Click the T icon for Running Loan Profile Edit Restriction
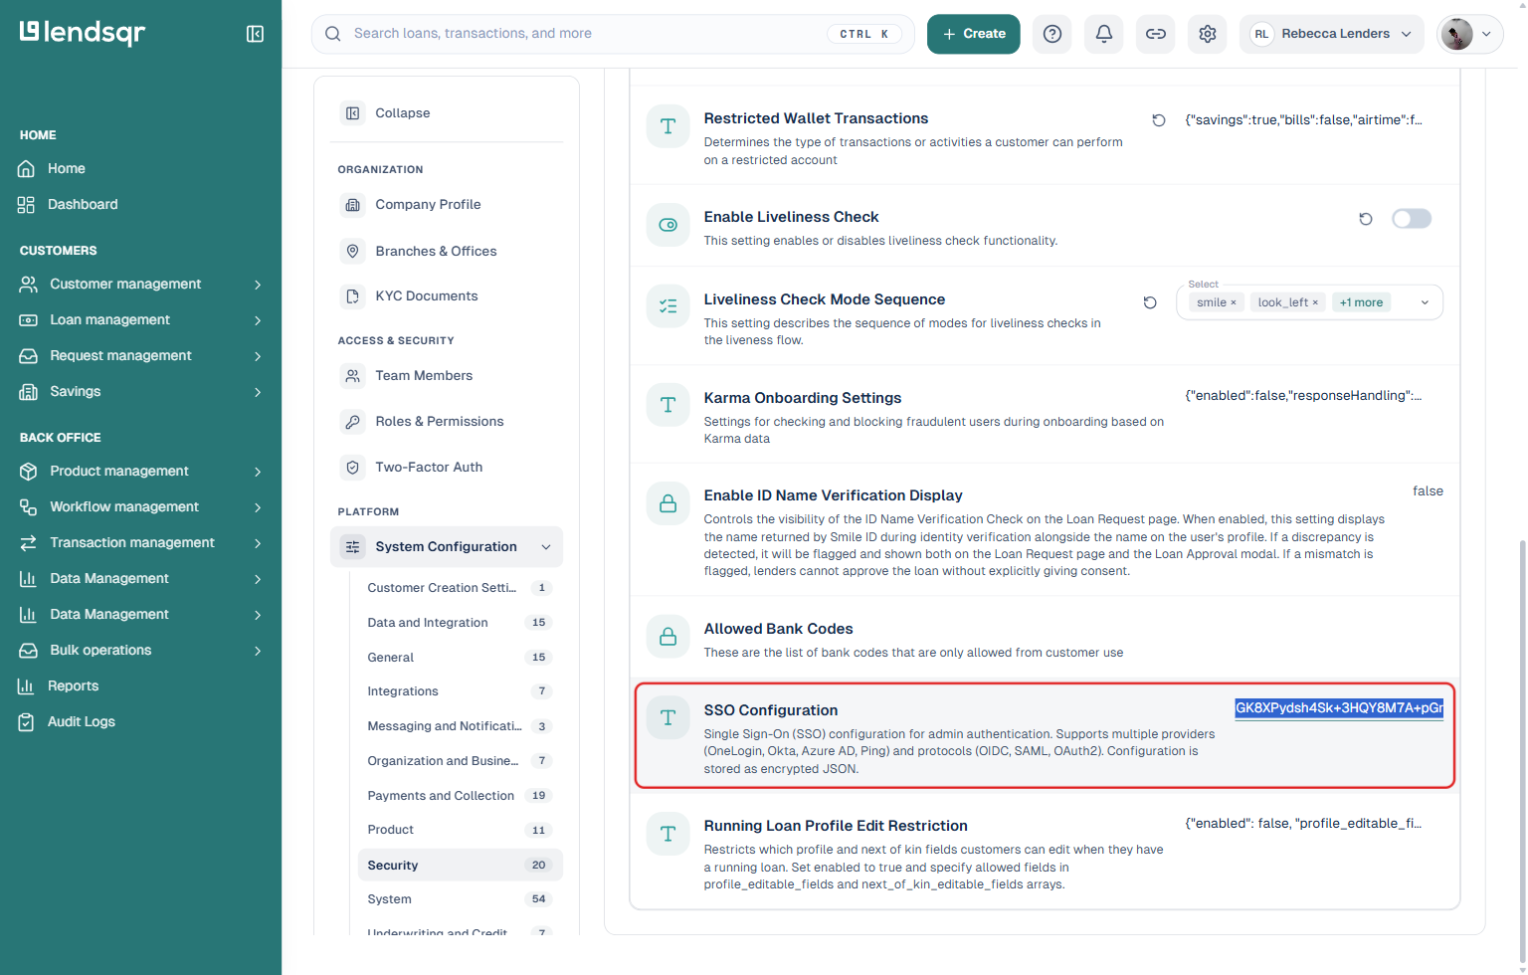Screen dimensions: 1528x975 (668, 834)
